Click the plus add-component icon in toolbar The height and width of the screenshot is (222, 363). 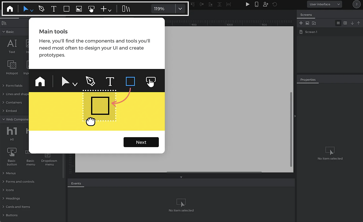point(104,9)
